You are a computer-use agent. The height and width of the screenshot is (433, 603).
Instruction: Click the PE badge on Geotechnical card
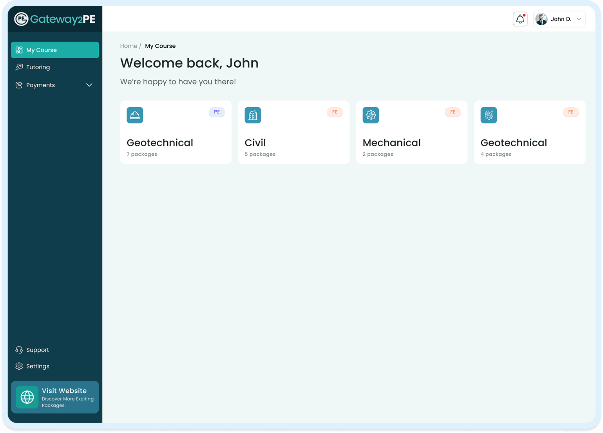tap(217, 112)
